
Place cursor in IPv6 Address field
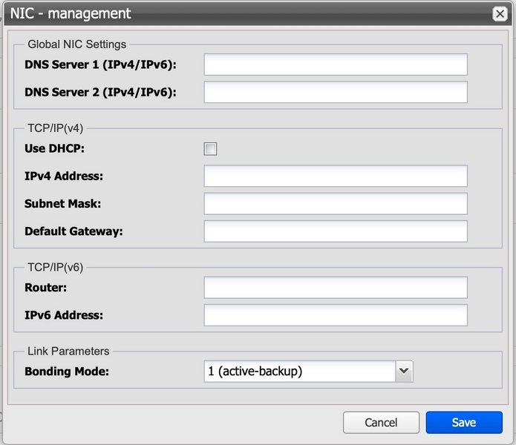pos(336,314)
